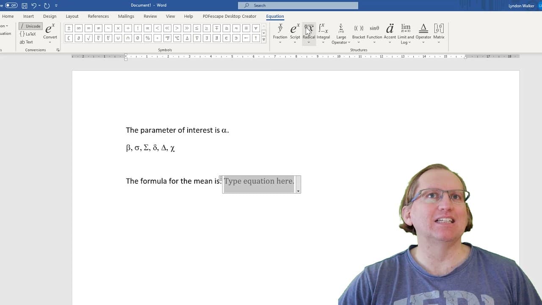This screenshot has width=542, height=305.
Task: Insert the empty set symbol
Action: pyautogui.click(x=138, y=38)
